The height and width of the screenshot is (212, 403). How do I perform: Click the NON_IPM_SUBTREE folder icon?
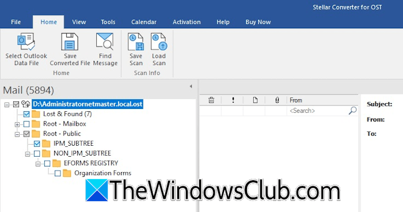click(46, 154)
